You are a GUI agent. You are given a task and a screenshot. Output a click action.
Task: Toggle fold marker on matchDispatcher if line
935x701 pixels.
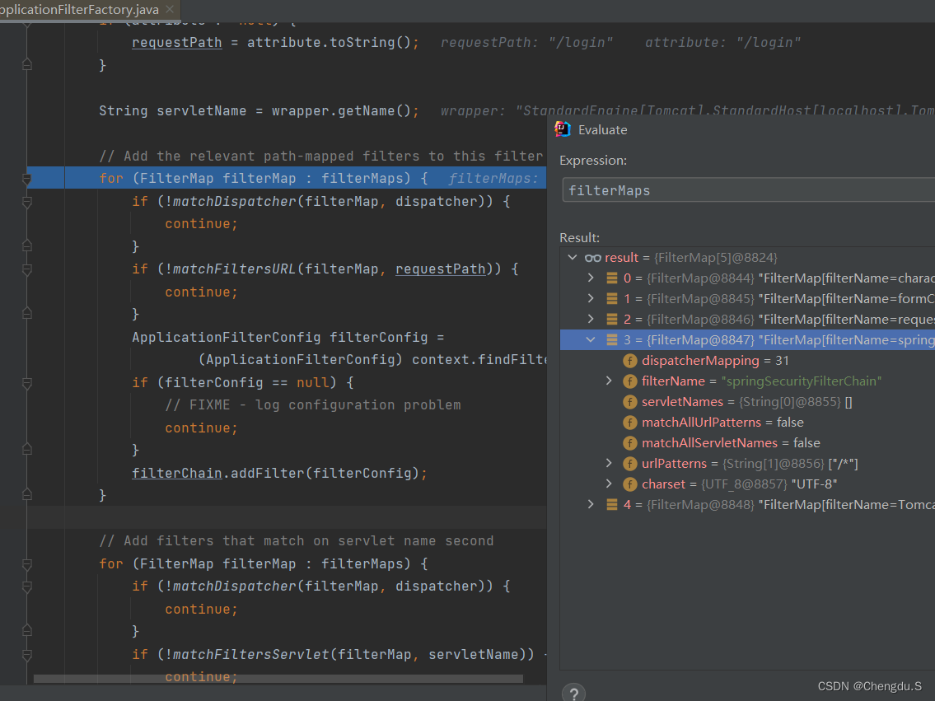27,202
